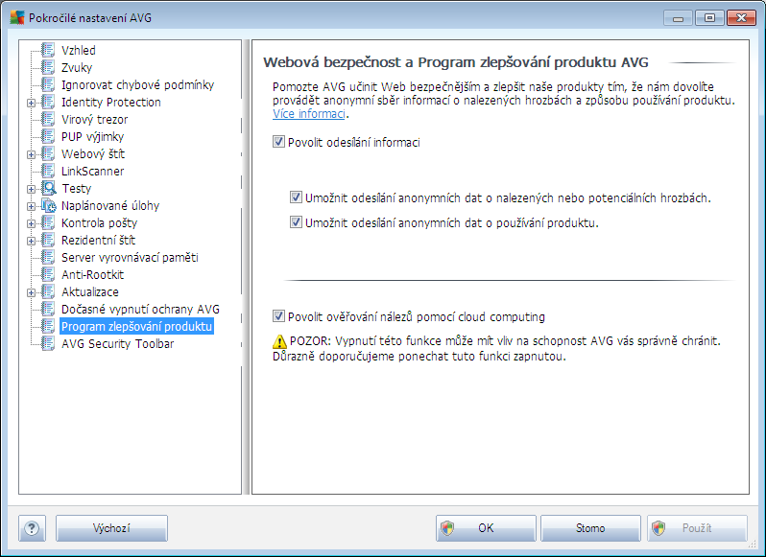The height and width of the screenshot is (557, 766).
Task: Click the Použít apply button
Action: click(x=697, y=528)
